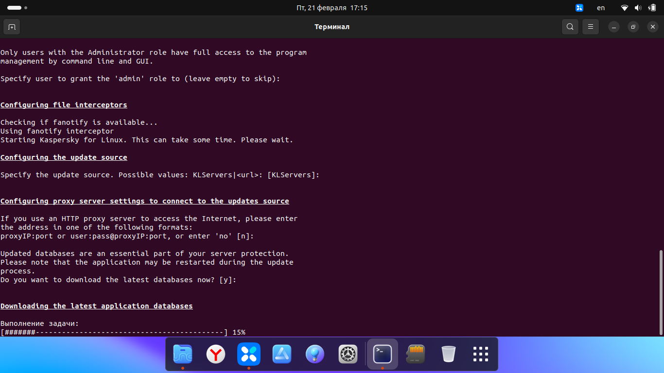
Task: Open the terminal search
Action: 570,27
